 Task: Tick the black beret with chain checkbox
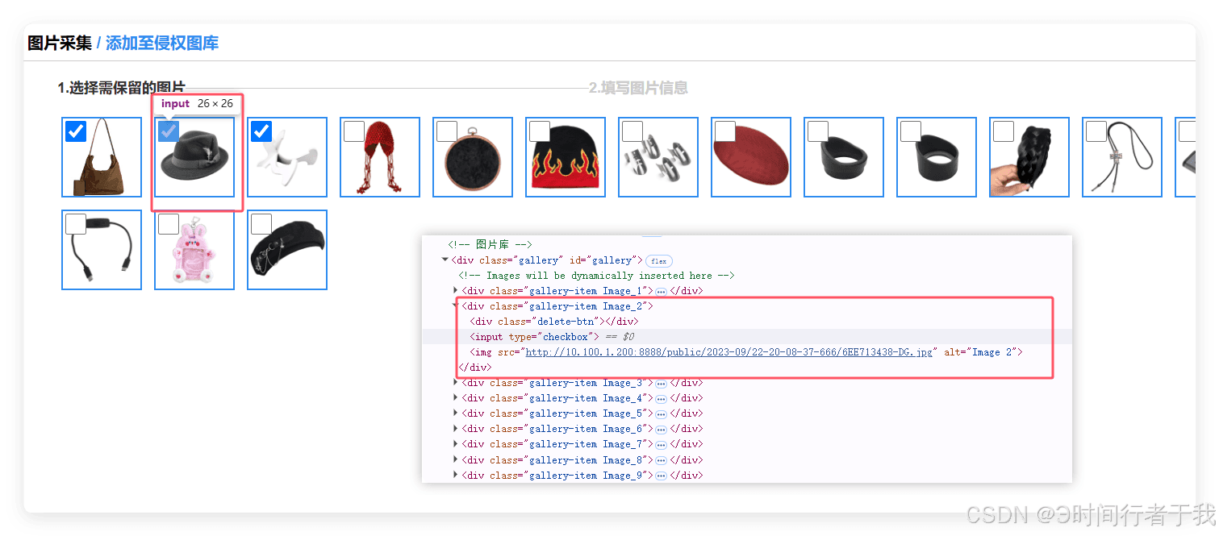click(261, 224)
